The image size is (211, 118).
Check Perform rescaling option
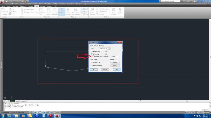pyautogui.click(x=92, y=66)
